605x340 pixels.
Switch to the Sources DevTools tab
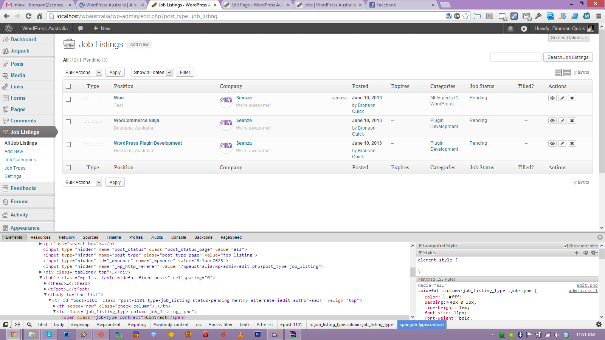90,238
